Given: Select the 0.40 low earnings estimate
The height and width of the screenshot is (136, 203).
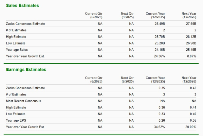Looking at the screenshot, I should (x=193, y=114).
